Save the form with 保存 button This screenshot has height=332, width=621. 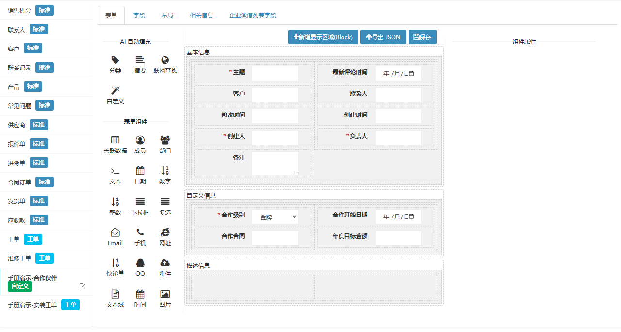(x=423, y=37)
